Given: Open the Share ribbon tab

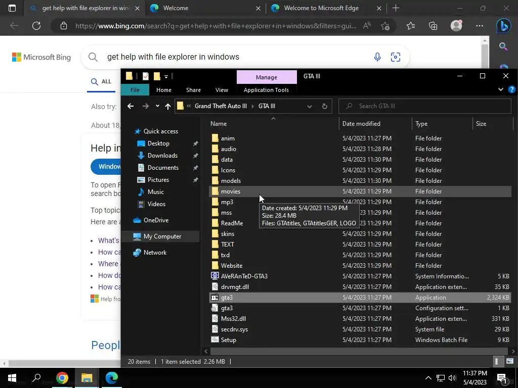Looking at the screenshot, I should [x=193, y=90].
